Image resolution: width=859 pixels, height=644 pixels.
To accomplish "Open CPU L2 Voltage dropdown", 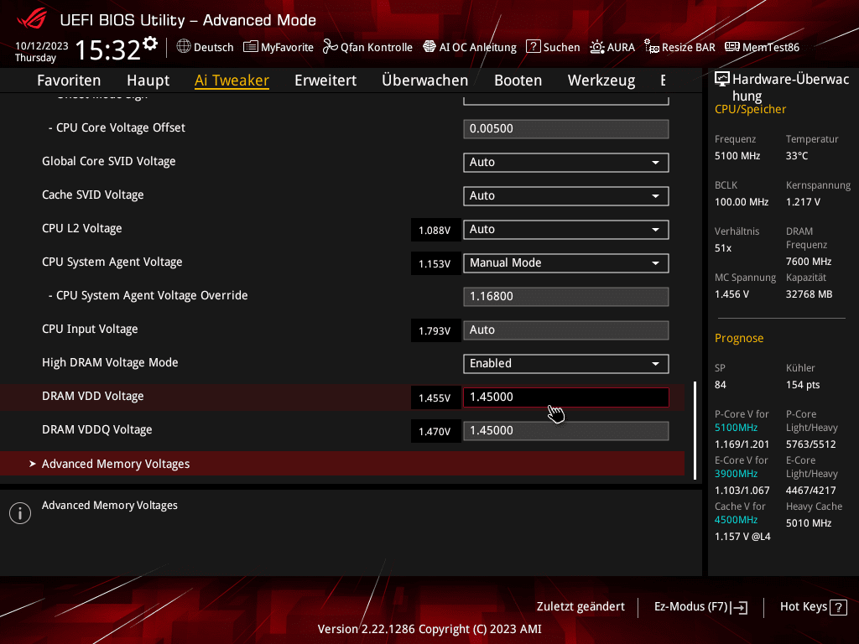I will pyautogui.click(x=566, y=230).
